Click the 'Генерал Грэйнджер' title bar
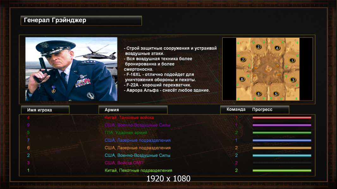This screenshot has width=337, height=189. click(81, 20)
